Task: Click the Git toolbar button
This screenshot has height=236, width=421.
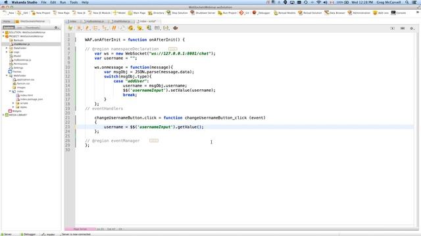Action: pyautogui.click(x=244, y=13)
